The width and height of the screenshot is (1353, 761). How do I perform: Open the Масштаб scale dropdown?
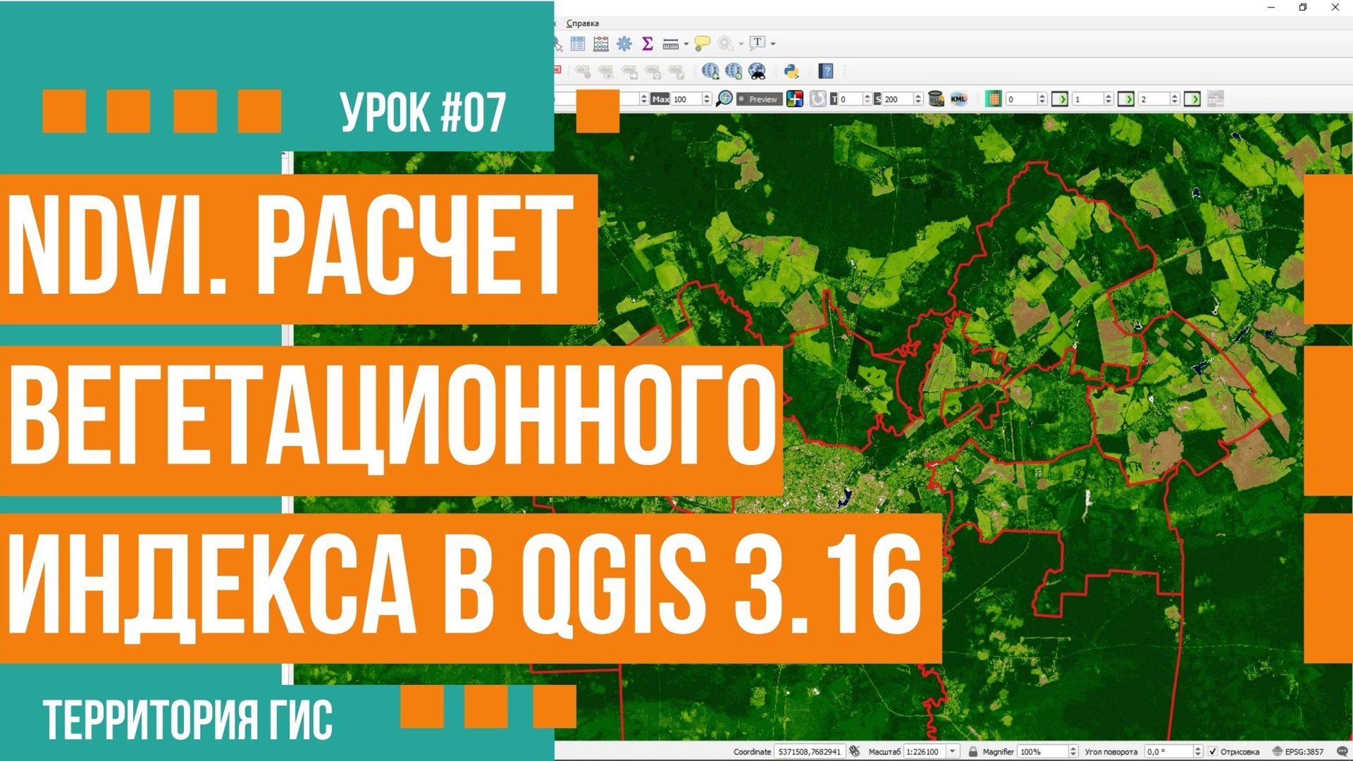pos(953,751)
